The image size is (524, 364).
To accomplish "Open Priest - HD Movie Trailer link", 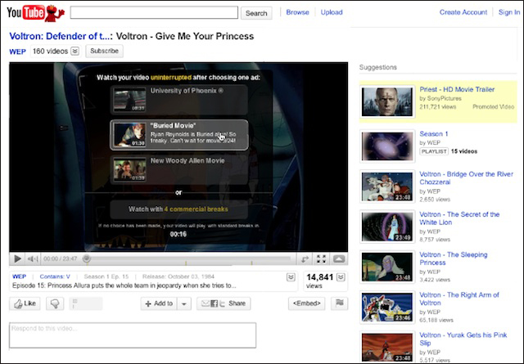I will pyautogui.click(x=457, y=89).
